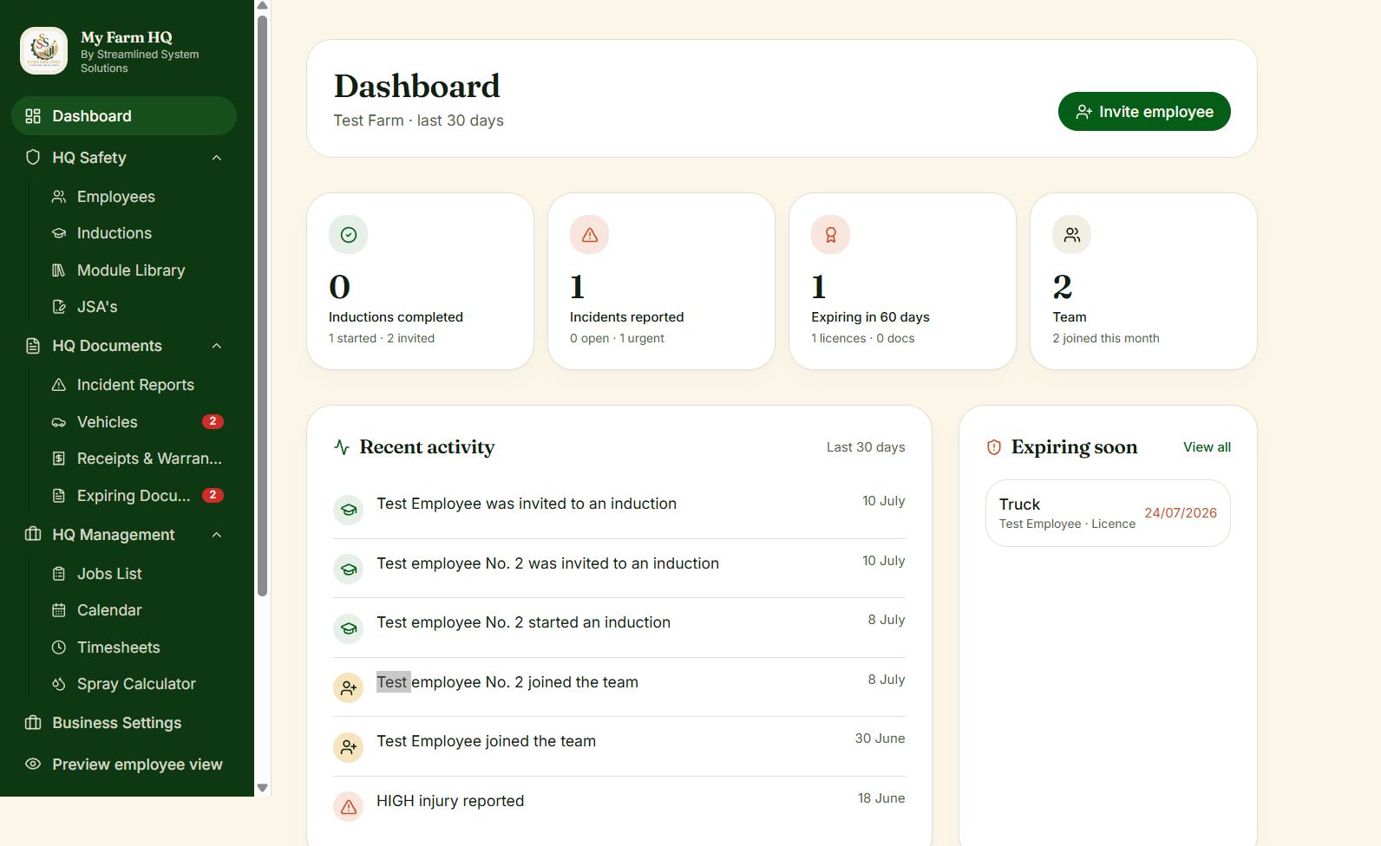
Task: Click the Vehicles car icon
Action: click(x=59, y=422)
